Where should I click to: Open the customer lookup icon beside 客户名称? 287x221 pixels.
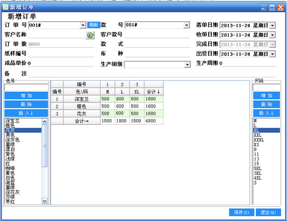pyautogui.click(x=90, y=35)
